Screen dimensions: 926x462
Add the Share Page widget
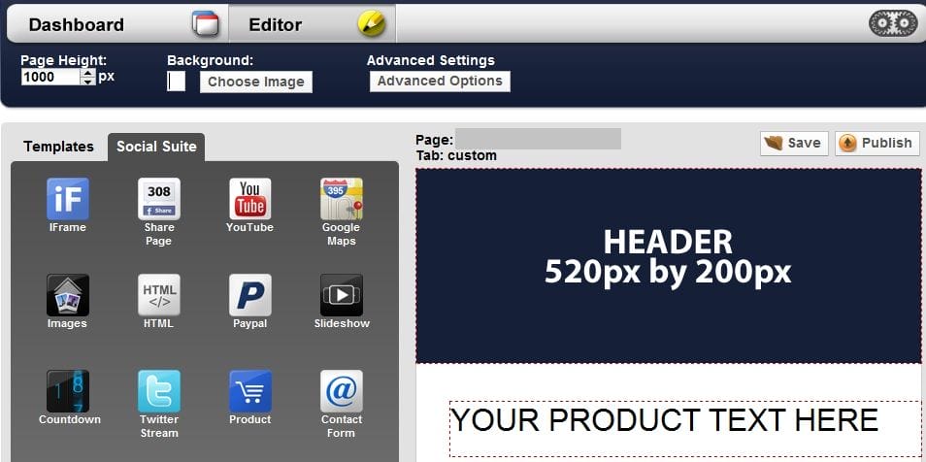(x=158, y=199)
